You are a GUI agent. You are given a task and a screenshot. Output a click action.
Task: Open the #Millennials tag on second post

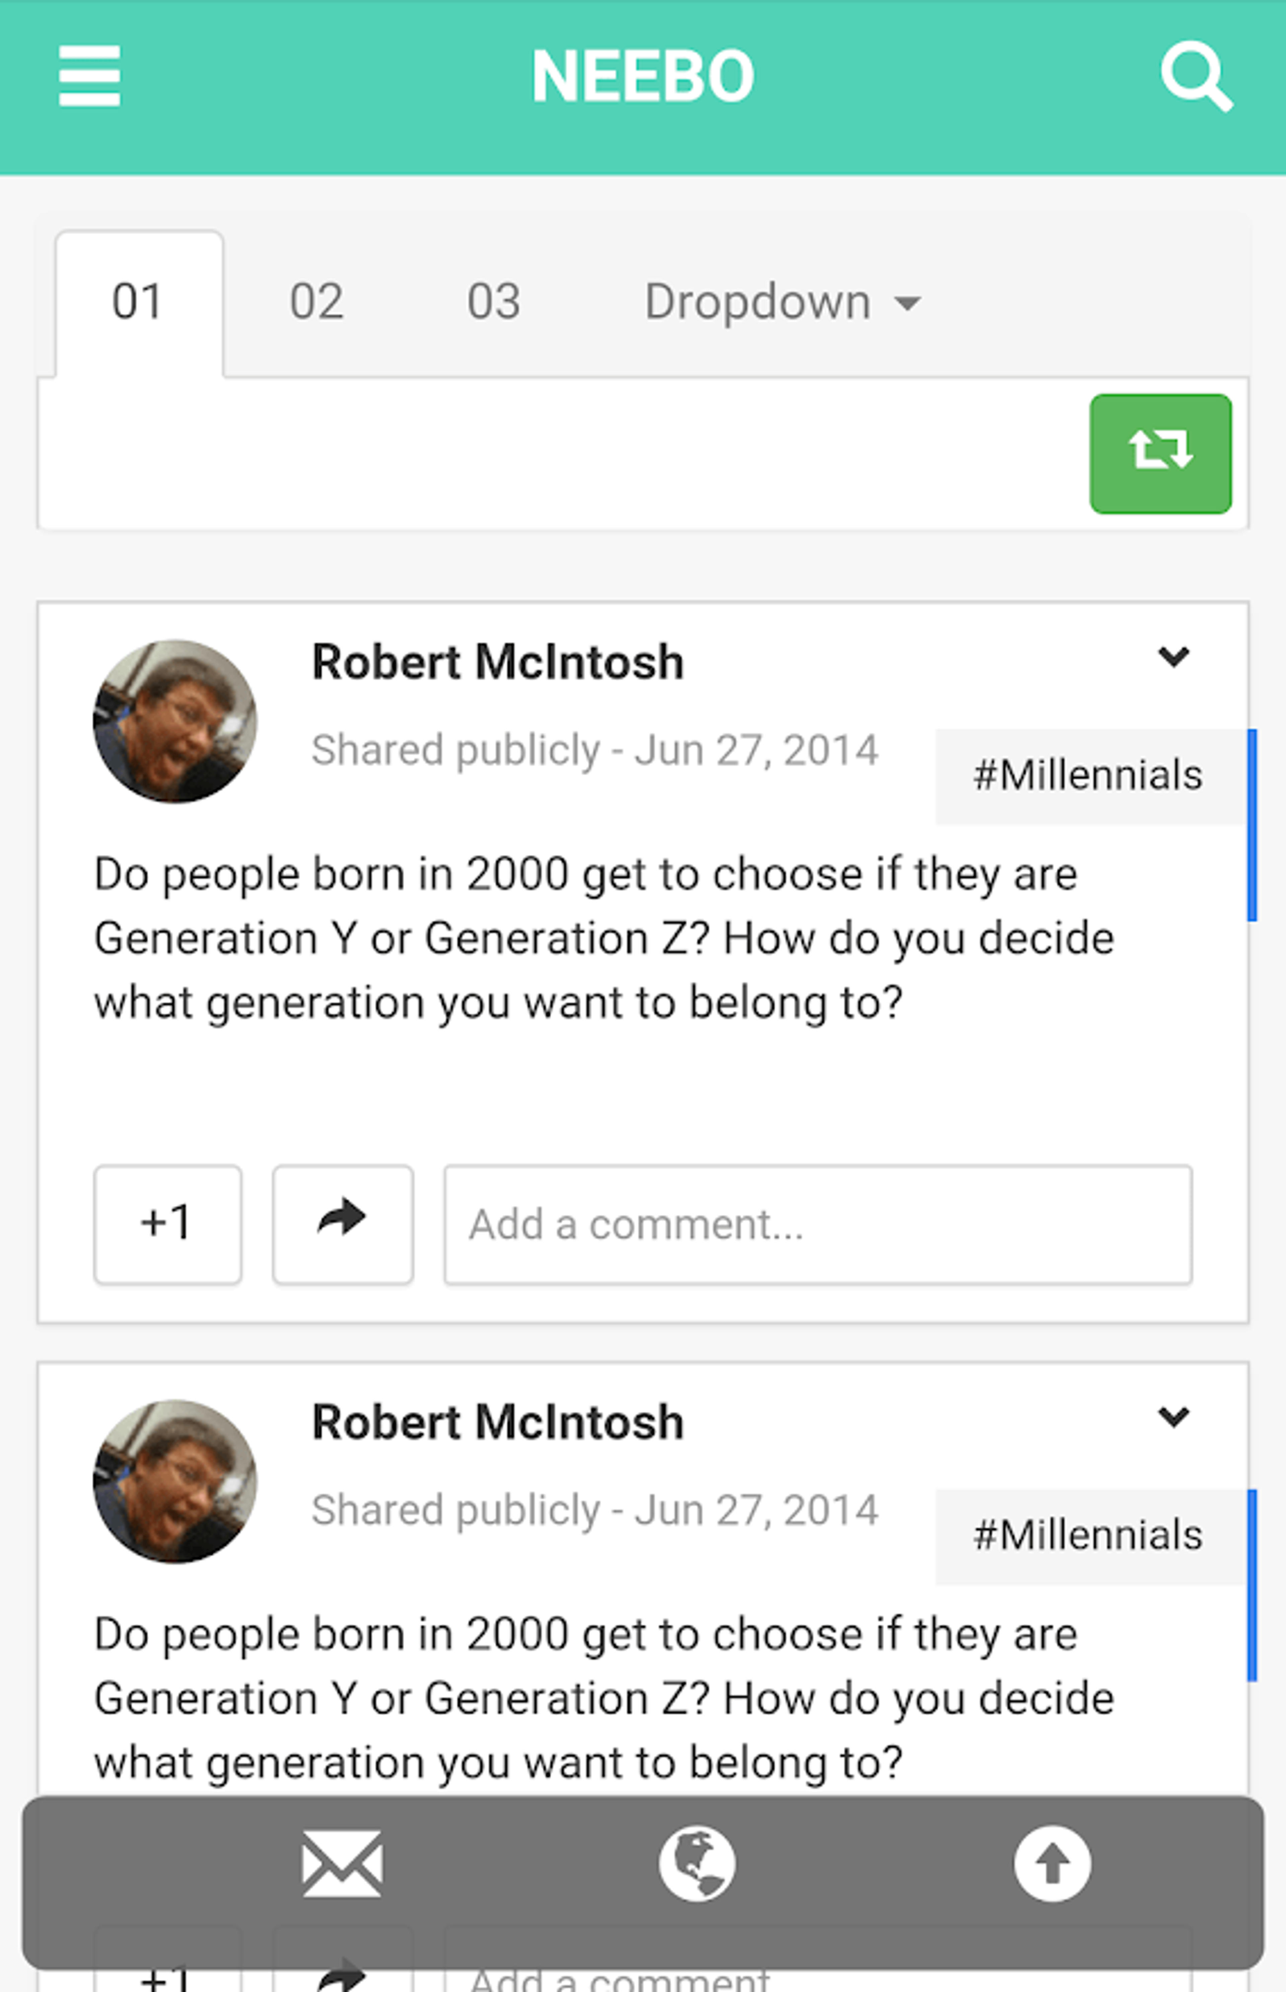click(1087, 1535)
